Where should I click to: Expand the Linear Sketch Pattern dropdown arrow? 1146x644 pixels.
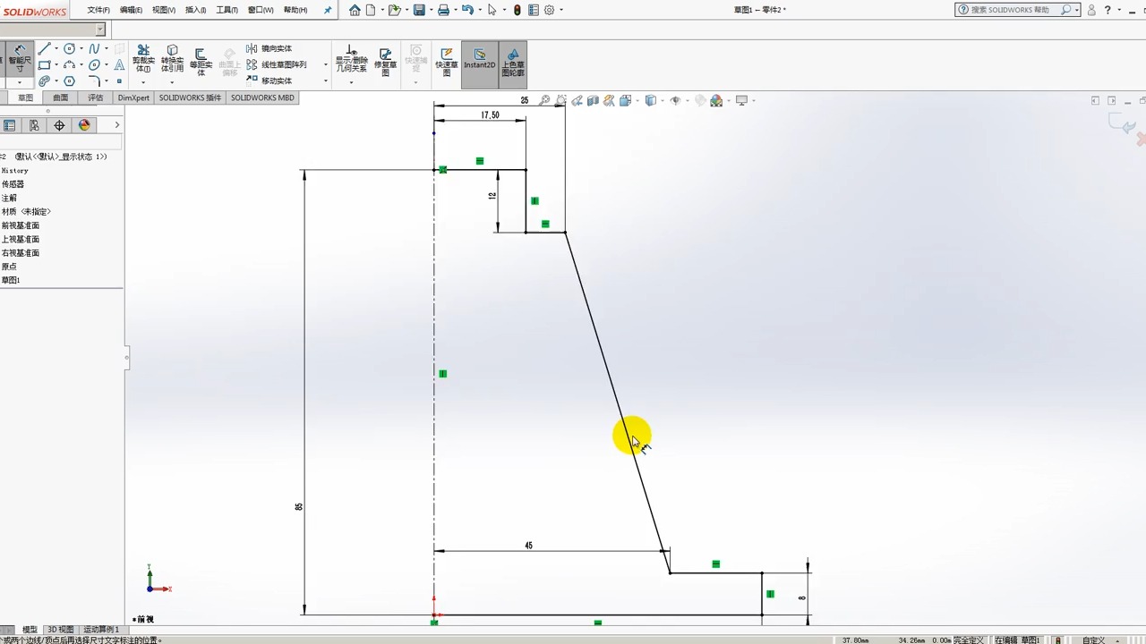pos(325,64)
